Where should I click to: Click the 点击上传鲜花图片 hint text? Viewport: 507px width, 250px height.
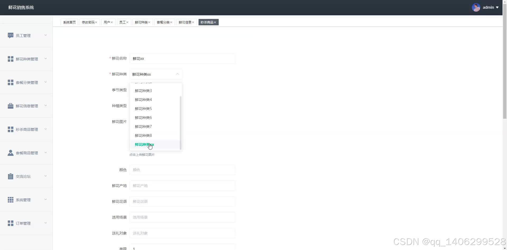pyautogui.click(x=142, y=155)
